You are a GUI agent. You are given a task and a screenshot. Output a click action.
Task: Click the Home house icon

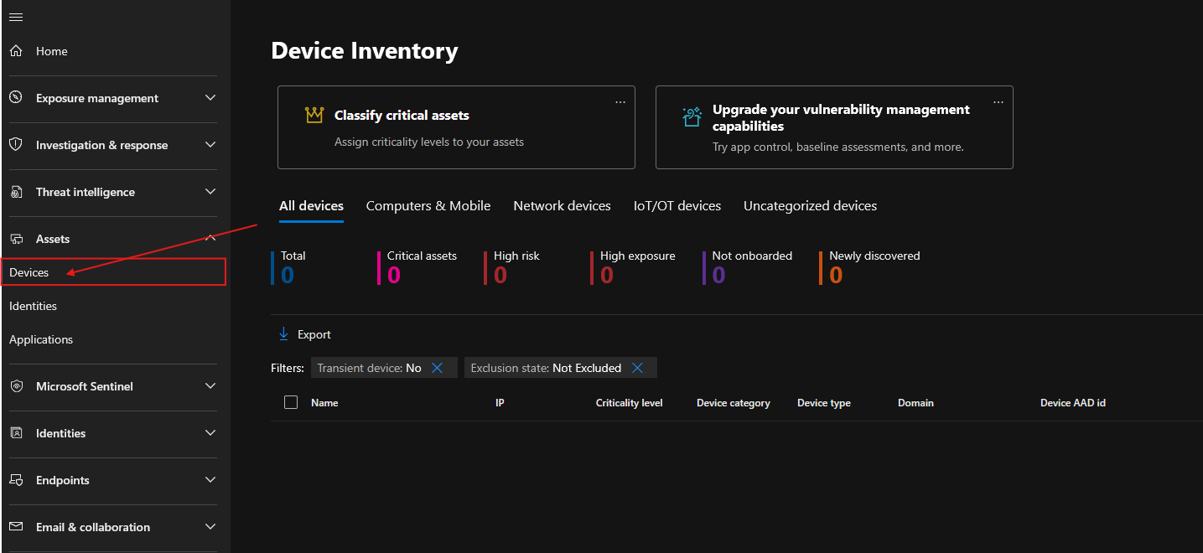[x=16, y=51]
